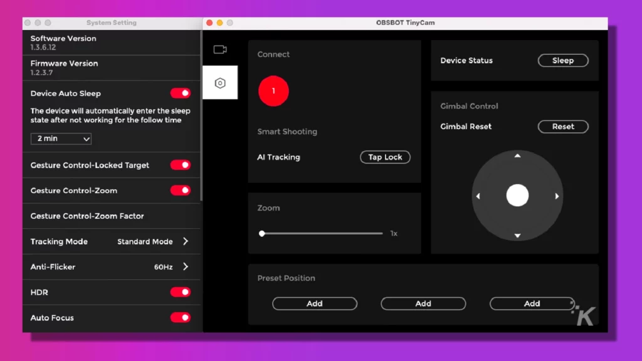Click the Software Version 1.3.6.12 text
642x361 pixels.
(63, 43)
